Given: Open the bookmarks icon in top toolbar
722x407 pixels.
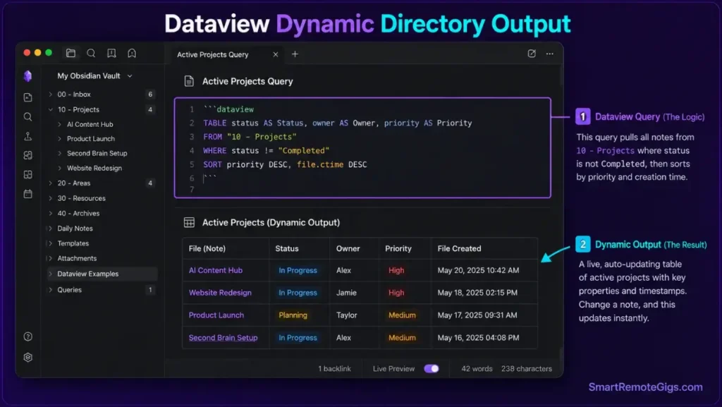Looking at the screenshot, I should click(111, 54).
